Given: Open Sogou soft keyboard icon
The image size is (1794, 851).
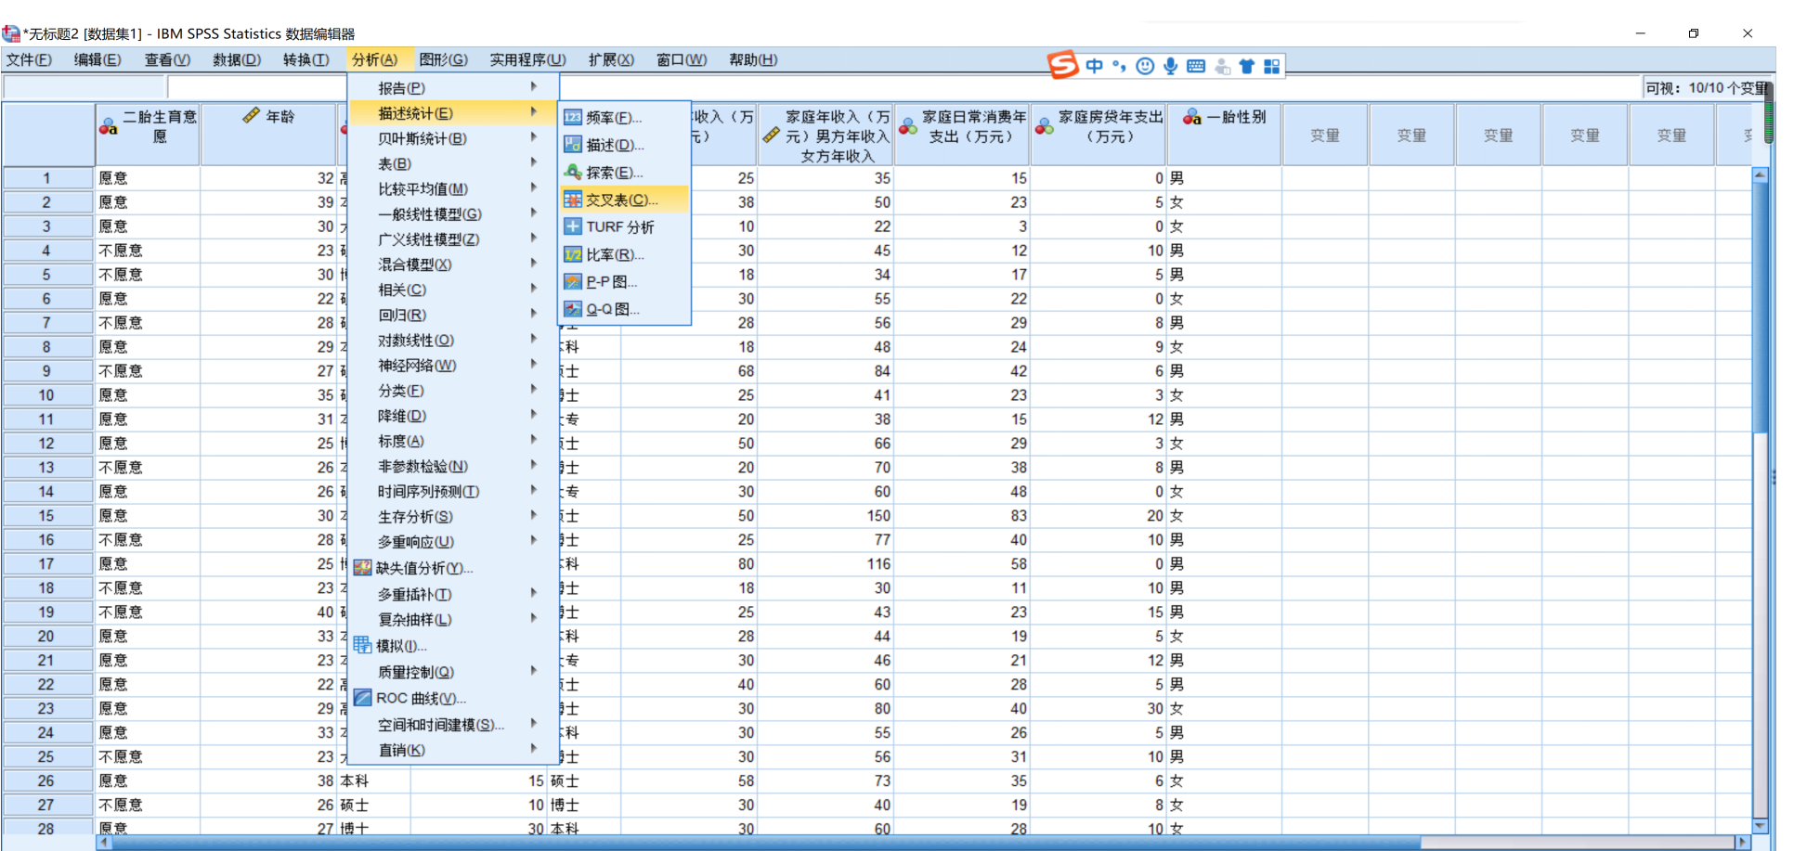Looking at the screenshot, I should click(x=1196, y=66).
